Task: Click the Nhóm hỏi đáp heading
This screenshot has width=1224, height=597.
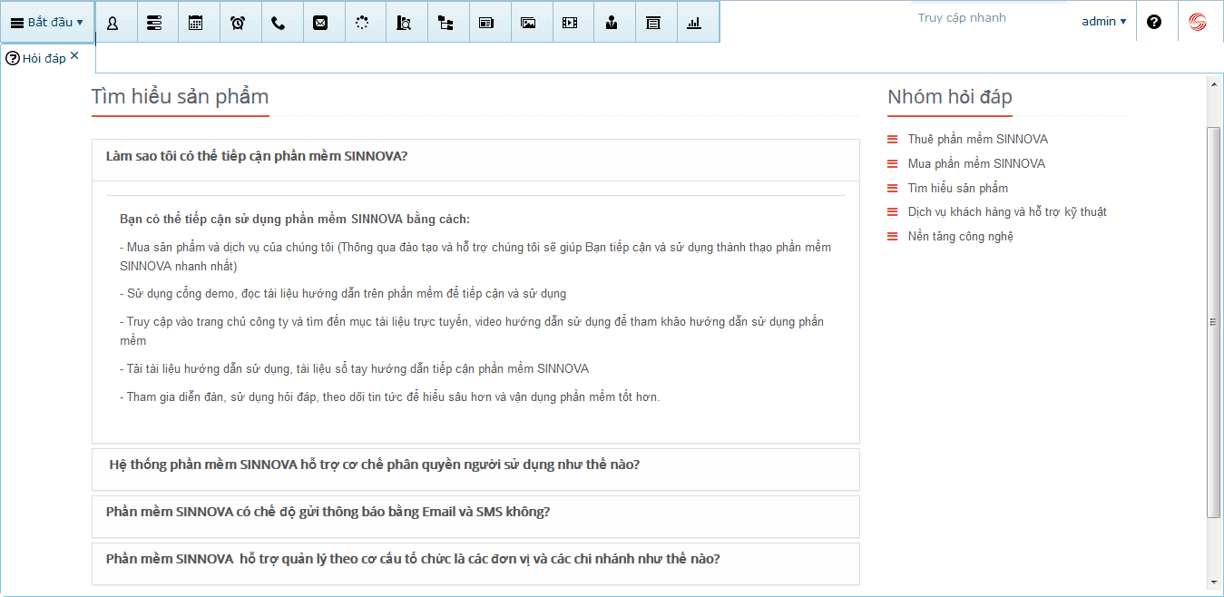Action: 950,97
